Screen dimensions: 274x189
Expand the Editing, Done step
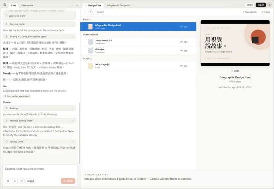point(39,141)
